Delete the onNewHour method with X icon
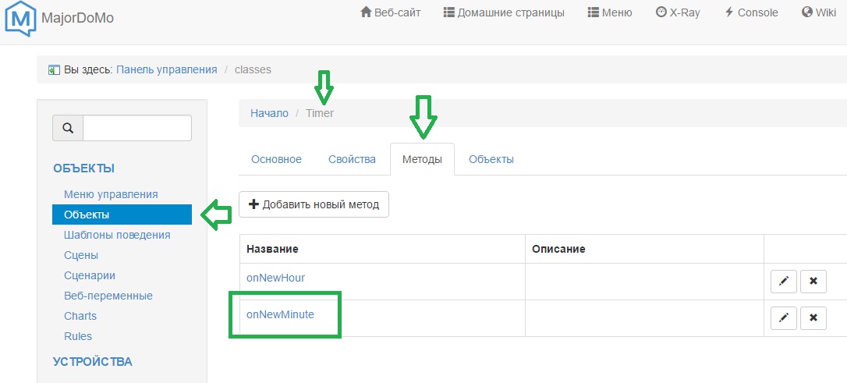 813,282
